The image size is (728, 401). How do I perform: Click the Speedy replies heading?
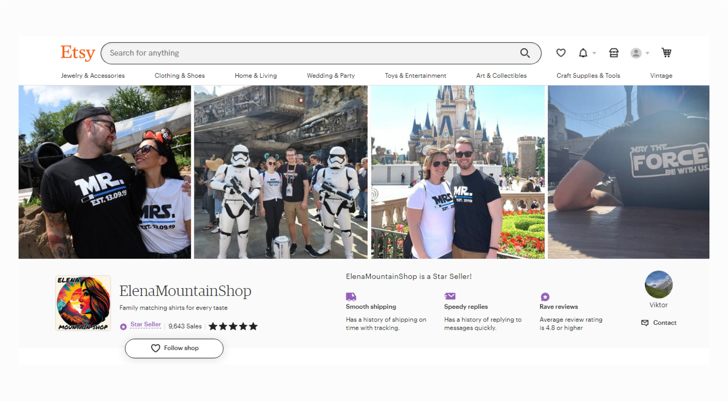tap(466, 307)
